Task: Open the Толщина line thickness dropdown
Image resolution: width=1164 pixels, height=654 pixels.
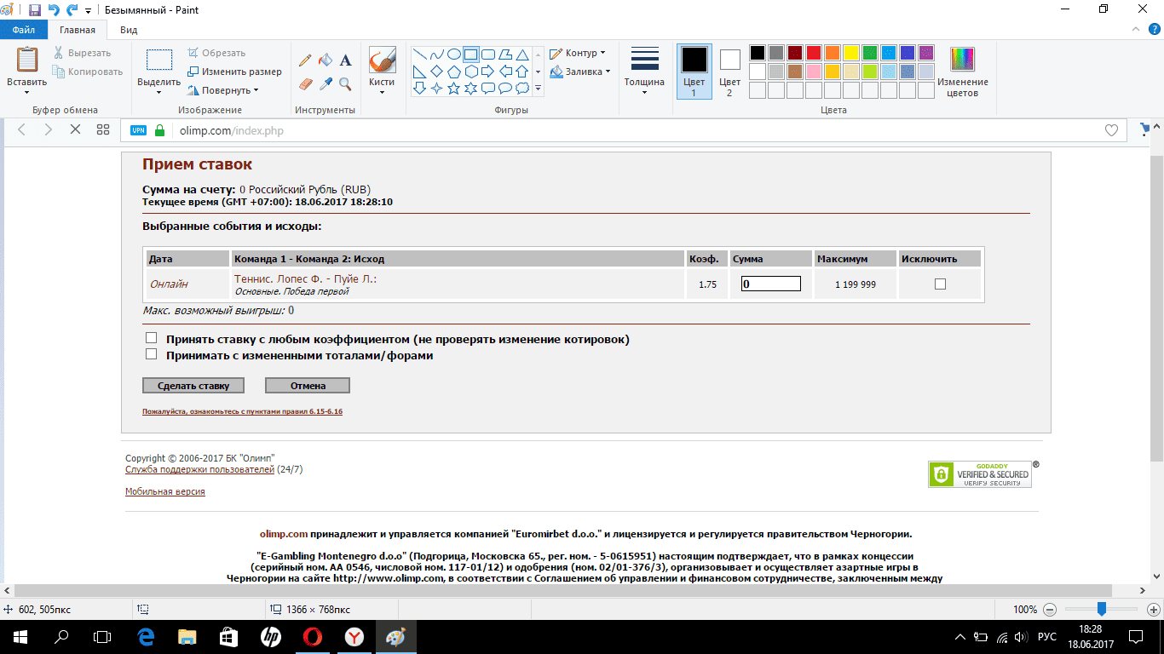Action: click(644, 72)
